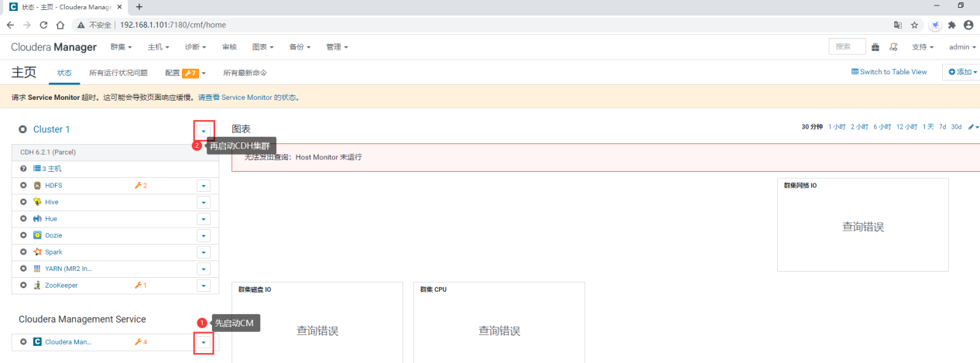Click the pencil edit icon for charts
The height and width of the screenshot is (363, 980).
coord(973,127)
